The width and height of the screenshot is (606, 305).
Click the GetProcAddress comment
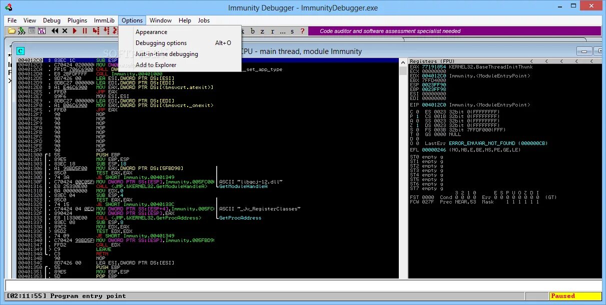coord(240,217)
